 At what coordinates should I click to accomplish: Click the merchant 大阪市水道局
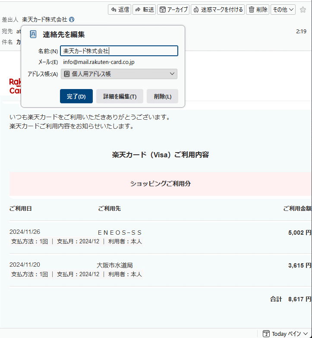click(x=115, y=265)
